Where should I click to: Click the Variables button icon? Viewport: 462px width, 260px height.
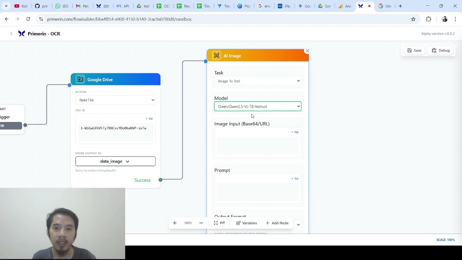click(238, 223)
